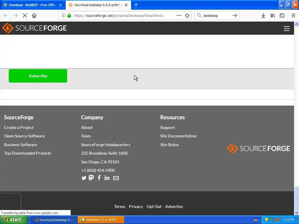Open Site Documentation link
This screenshot has height=224, width=299.
178,136
